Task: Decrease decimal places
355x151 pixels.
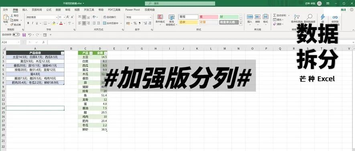Action: (150, 23)
